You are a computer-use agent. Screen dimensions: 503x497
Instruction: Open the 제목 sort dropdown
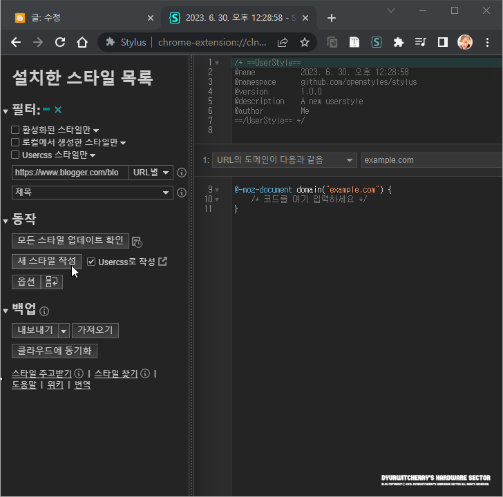click(93, 193)
